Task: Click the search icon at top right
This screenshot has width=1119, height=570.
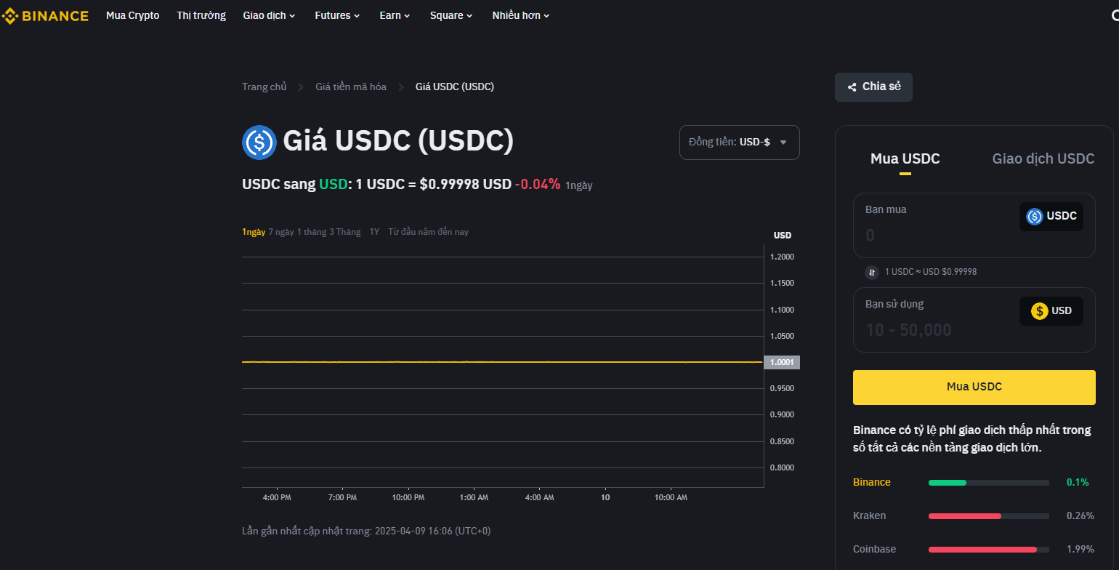Action: [x=1114, y=15]
